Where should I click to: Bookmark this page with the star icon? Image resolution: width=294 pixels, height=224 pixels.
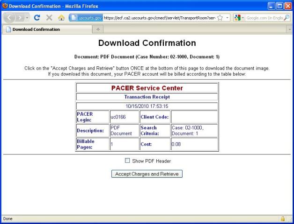[x=220, y=18]
